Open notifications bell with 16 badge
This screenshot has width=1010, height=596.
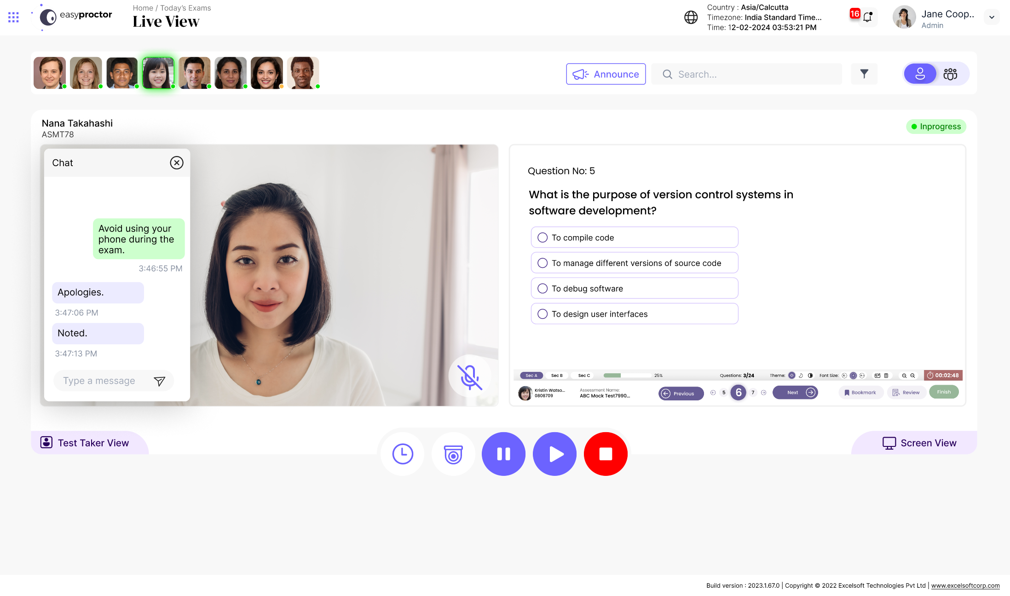tap(867, 17)
